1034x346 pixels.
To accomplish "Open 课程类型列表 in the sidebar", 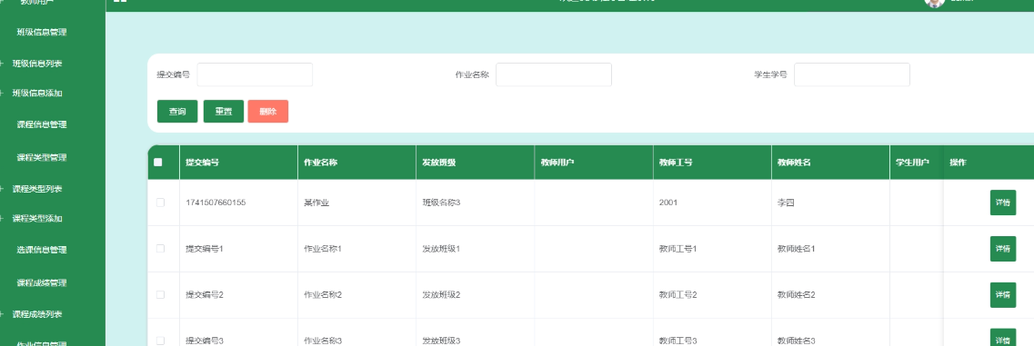I will click(x=37, y=189).
